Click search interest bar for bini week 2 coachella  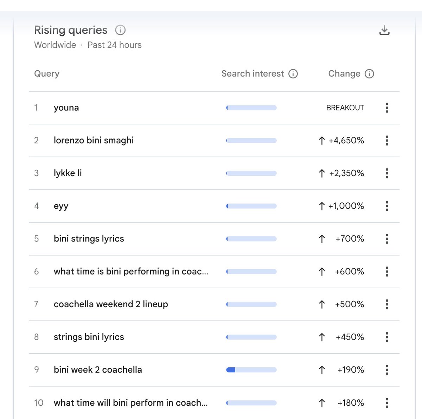click(251, 370)
